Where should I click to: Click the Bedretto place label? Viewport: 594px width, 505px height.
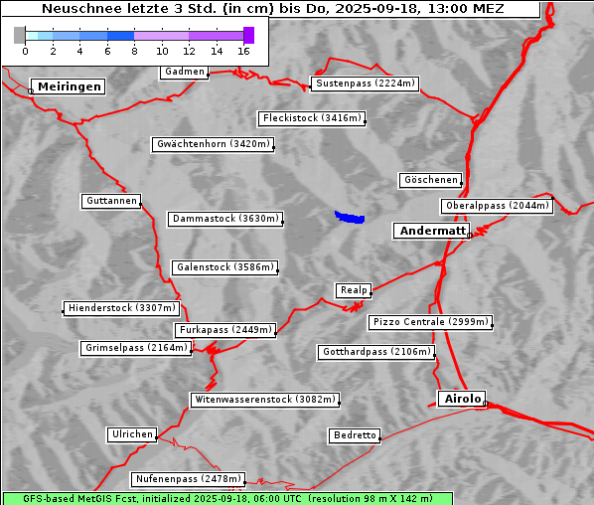[x=355, y=435]
